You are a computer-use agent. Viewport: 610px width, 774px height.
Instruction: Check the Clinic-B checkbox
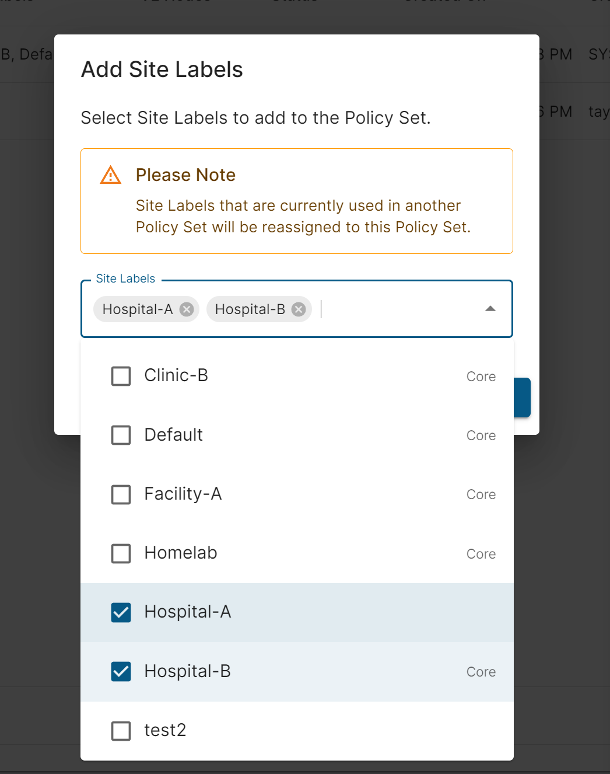(121, 376)
